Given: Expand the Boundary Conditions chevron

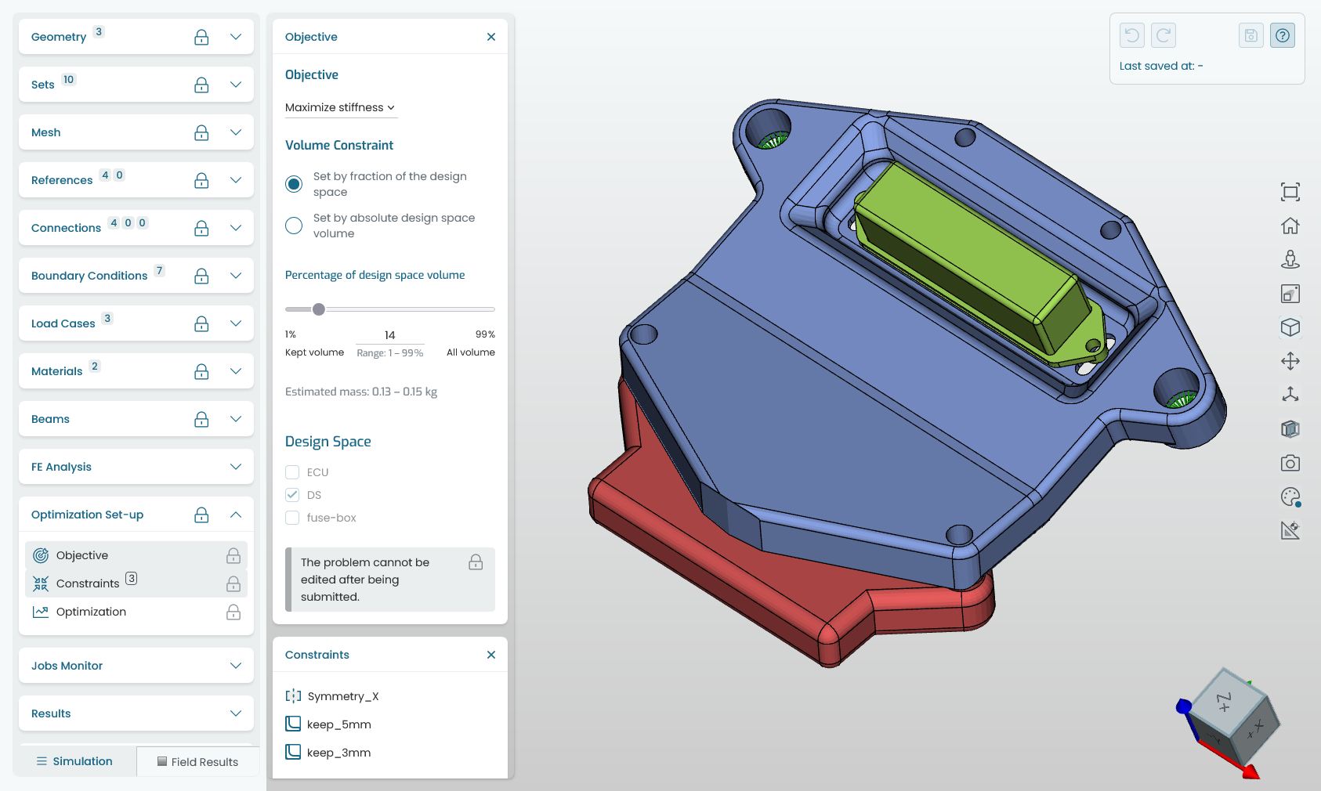Looking at the screenshot, I should [x=236, y=276].
